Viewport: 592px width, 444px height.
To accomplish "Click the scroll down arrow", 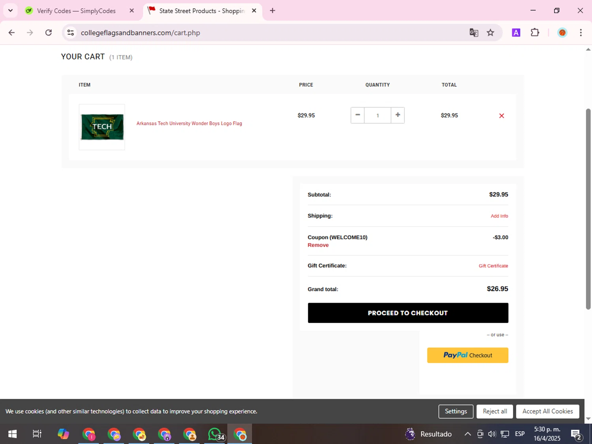I will (588, 419).
